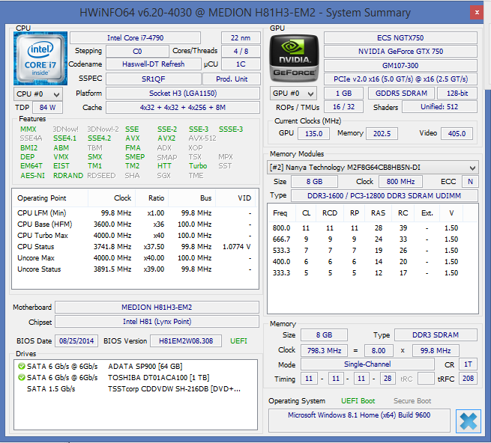The image size is (491, 443).
Task: Click the GPU clock 135.0 value
Action: 313,133
